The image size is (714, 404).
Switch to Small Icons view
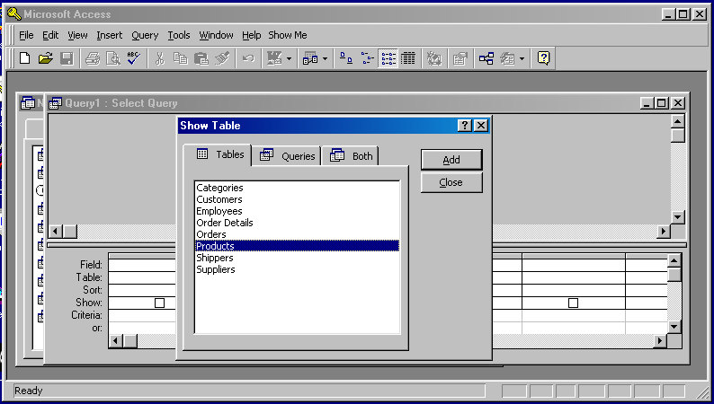[367, 58]
